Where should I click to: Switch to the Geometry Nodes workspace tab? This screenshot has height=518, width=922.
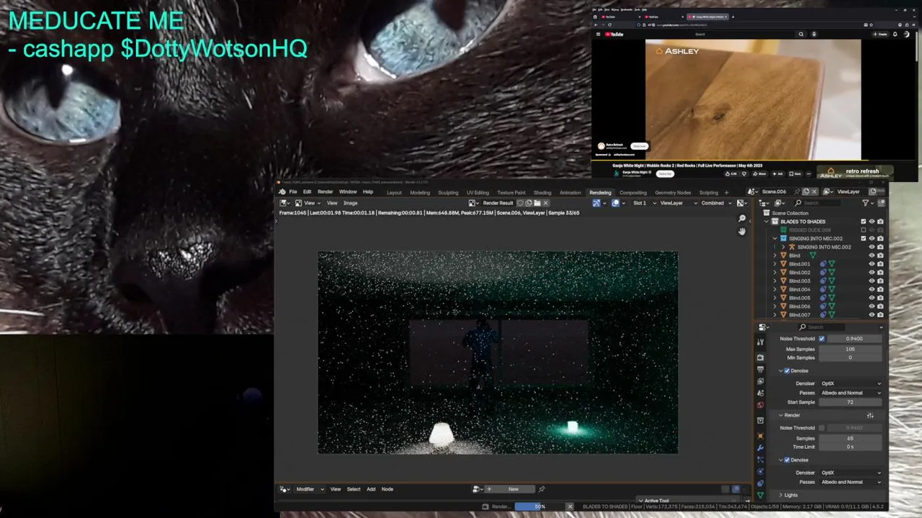673,193
